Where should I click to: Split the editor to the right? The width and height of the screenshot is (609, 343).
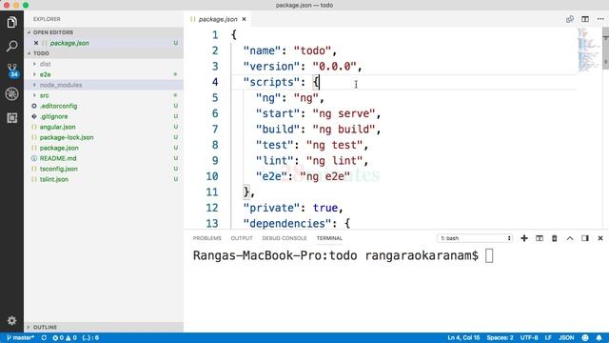coord(585,19)
